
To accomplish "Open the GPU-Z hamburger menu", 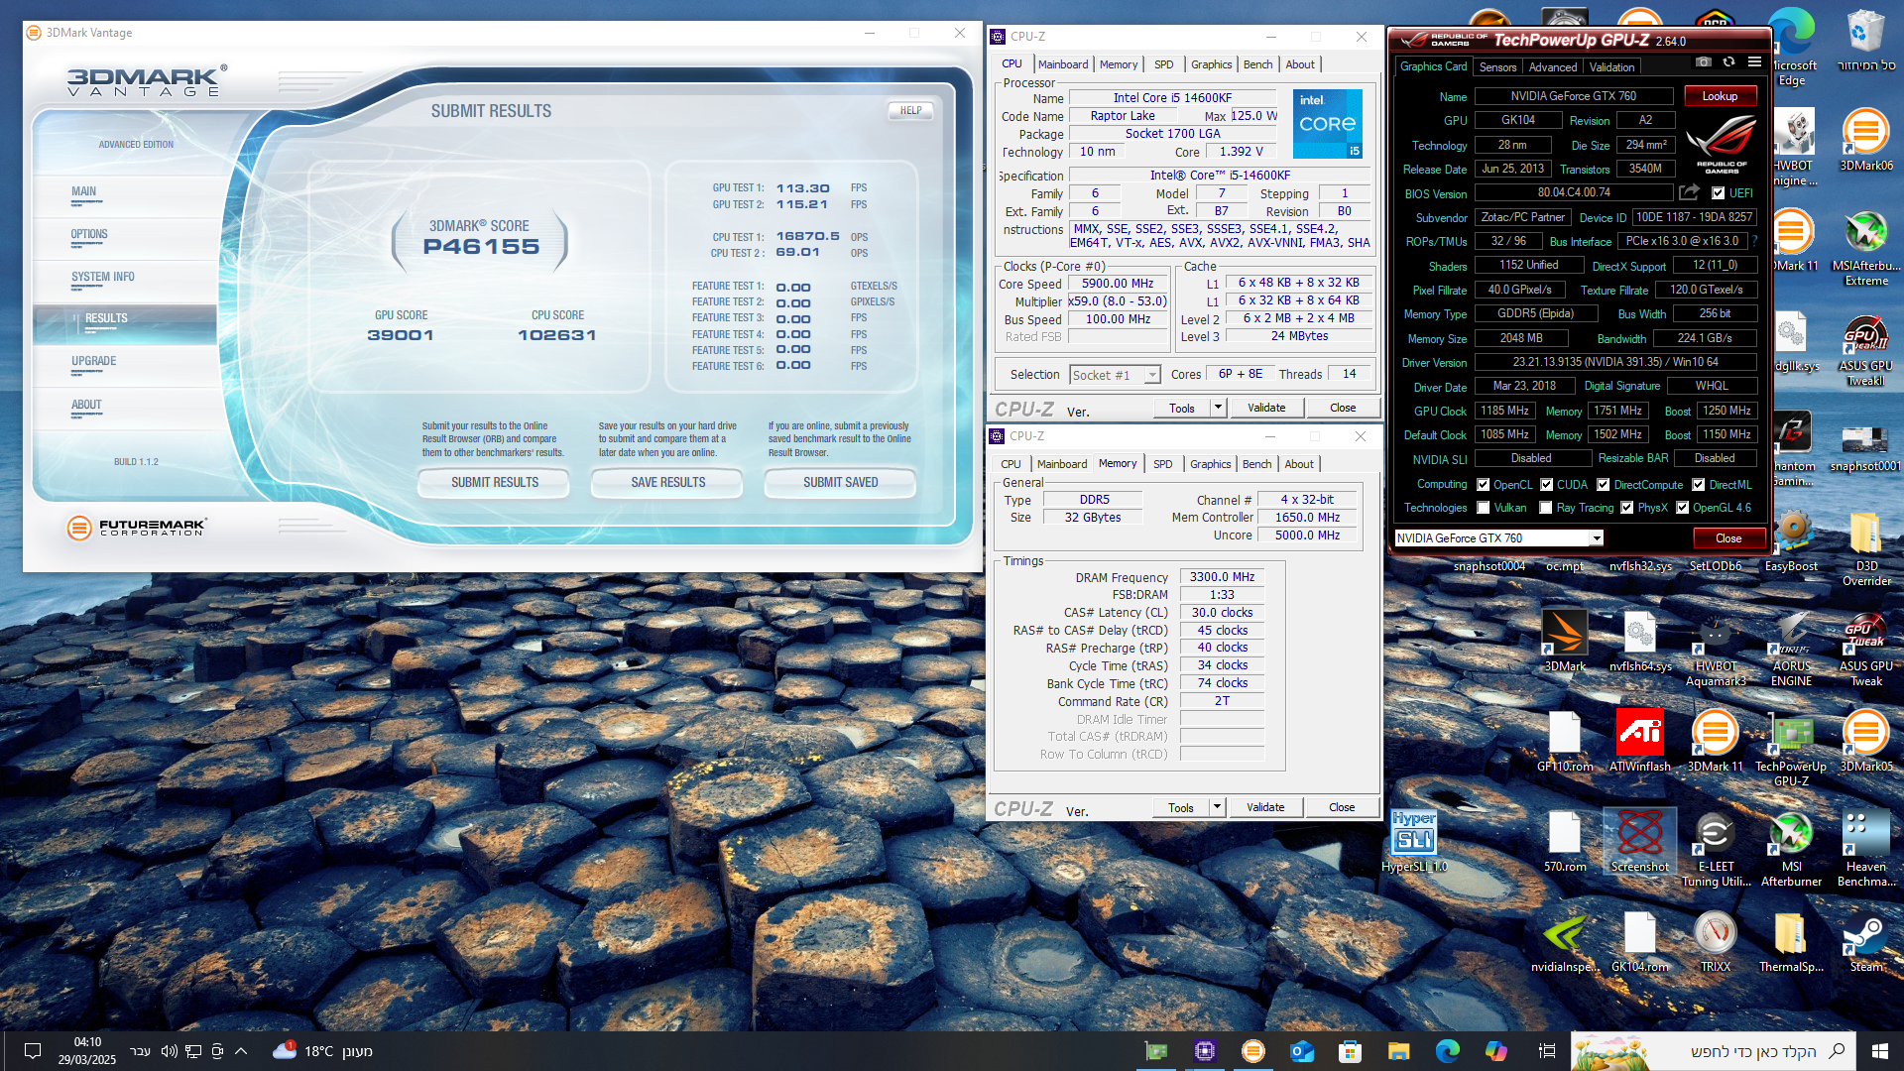I will (x=1754, y=61).
